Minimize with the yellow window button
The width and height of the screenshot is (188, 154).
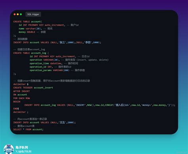point(18,14)
